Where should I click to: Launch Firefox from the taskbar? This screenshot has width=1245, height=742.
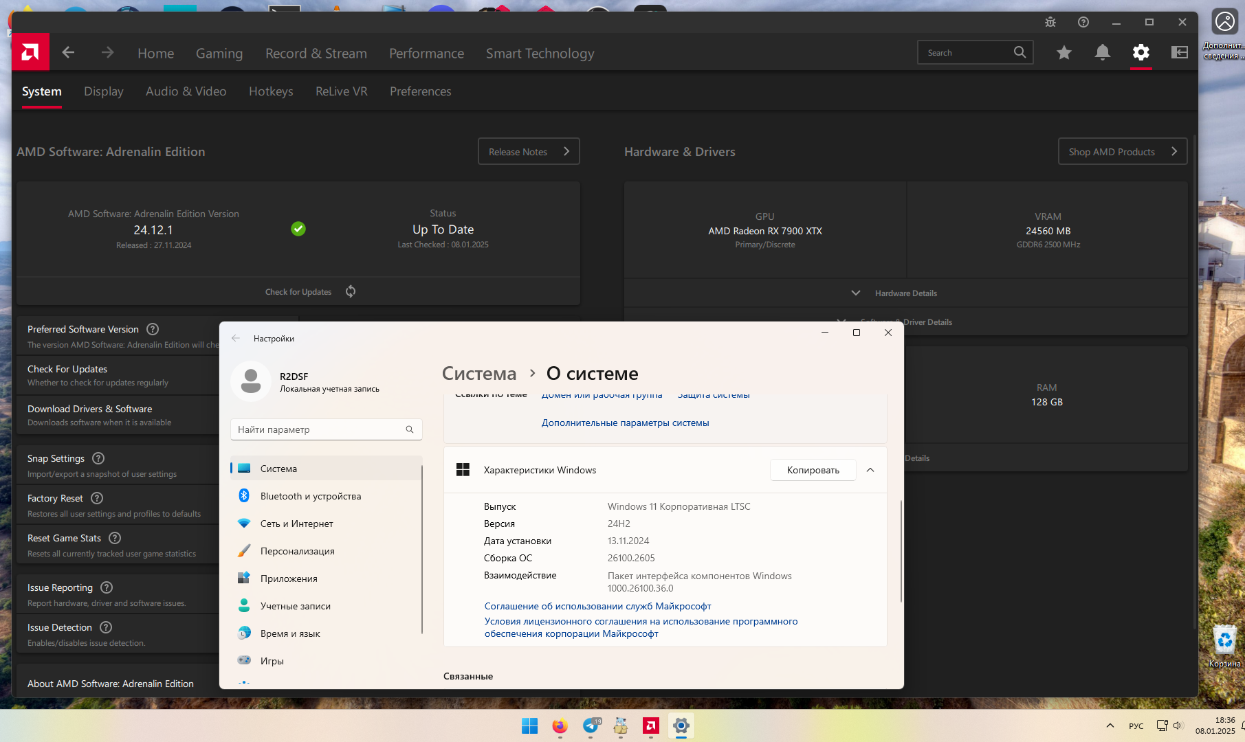(x=560, y=726)
